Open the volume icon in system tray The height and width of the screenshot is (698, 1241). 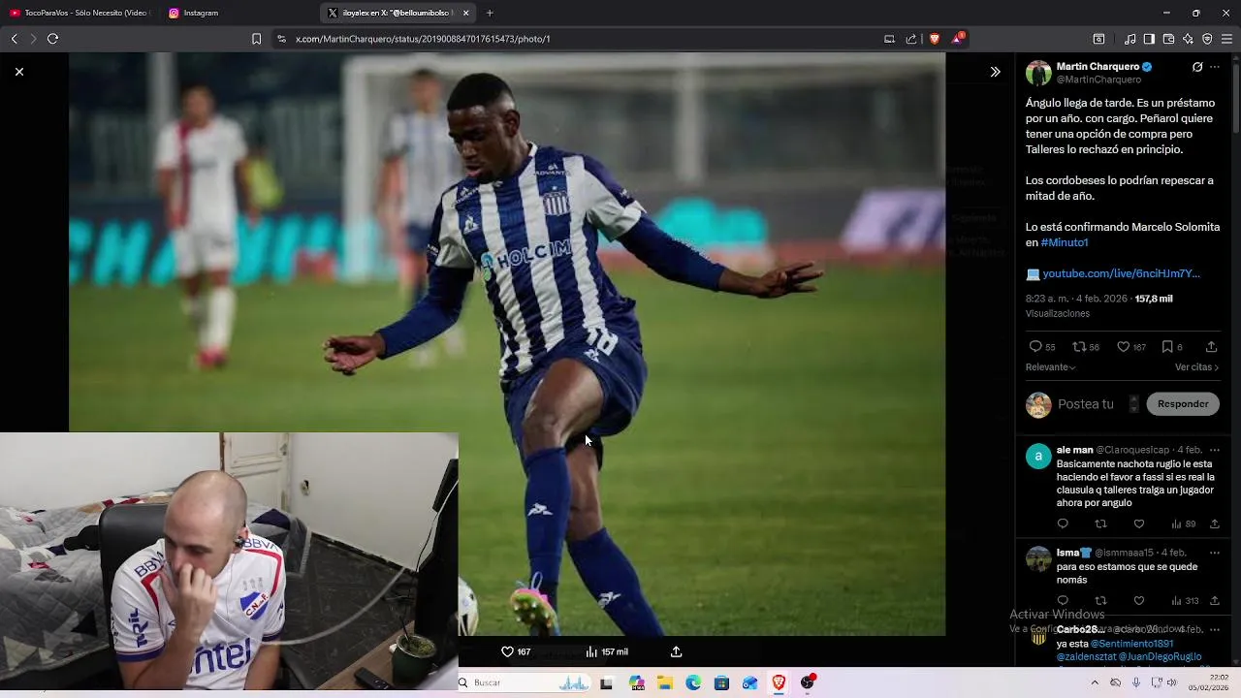point(1171,682)
